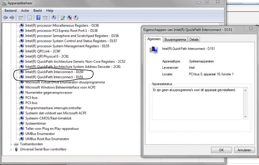Select device icon beside PCI Express Root Port 1
Screen dimensions: 259x165
pos(22,31)
